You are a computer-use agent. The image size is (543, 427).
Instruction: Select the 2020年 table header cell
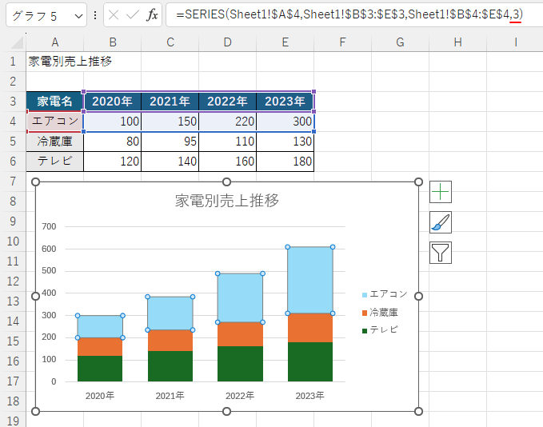[113, 102]
